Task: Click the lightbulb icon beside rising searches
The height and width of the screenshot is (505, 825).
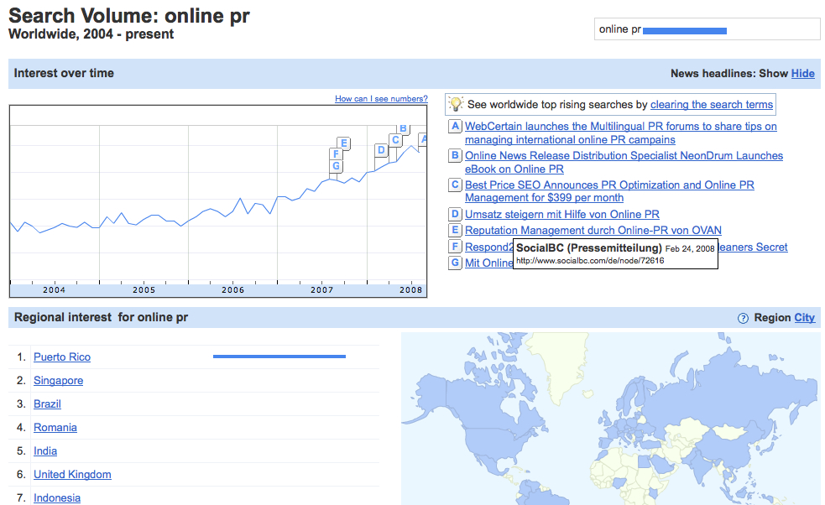Action: [456, 105]
